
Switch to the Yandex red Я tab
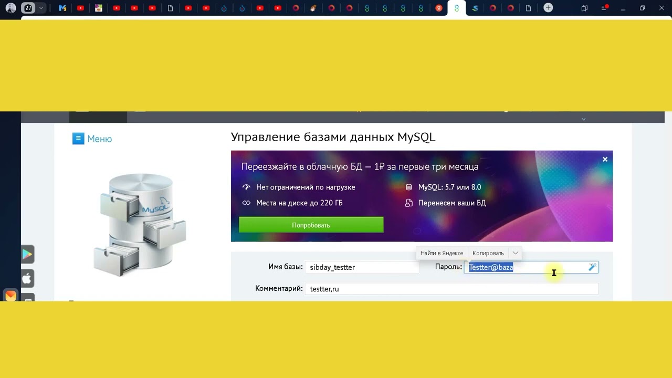[438, 8]
